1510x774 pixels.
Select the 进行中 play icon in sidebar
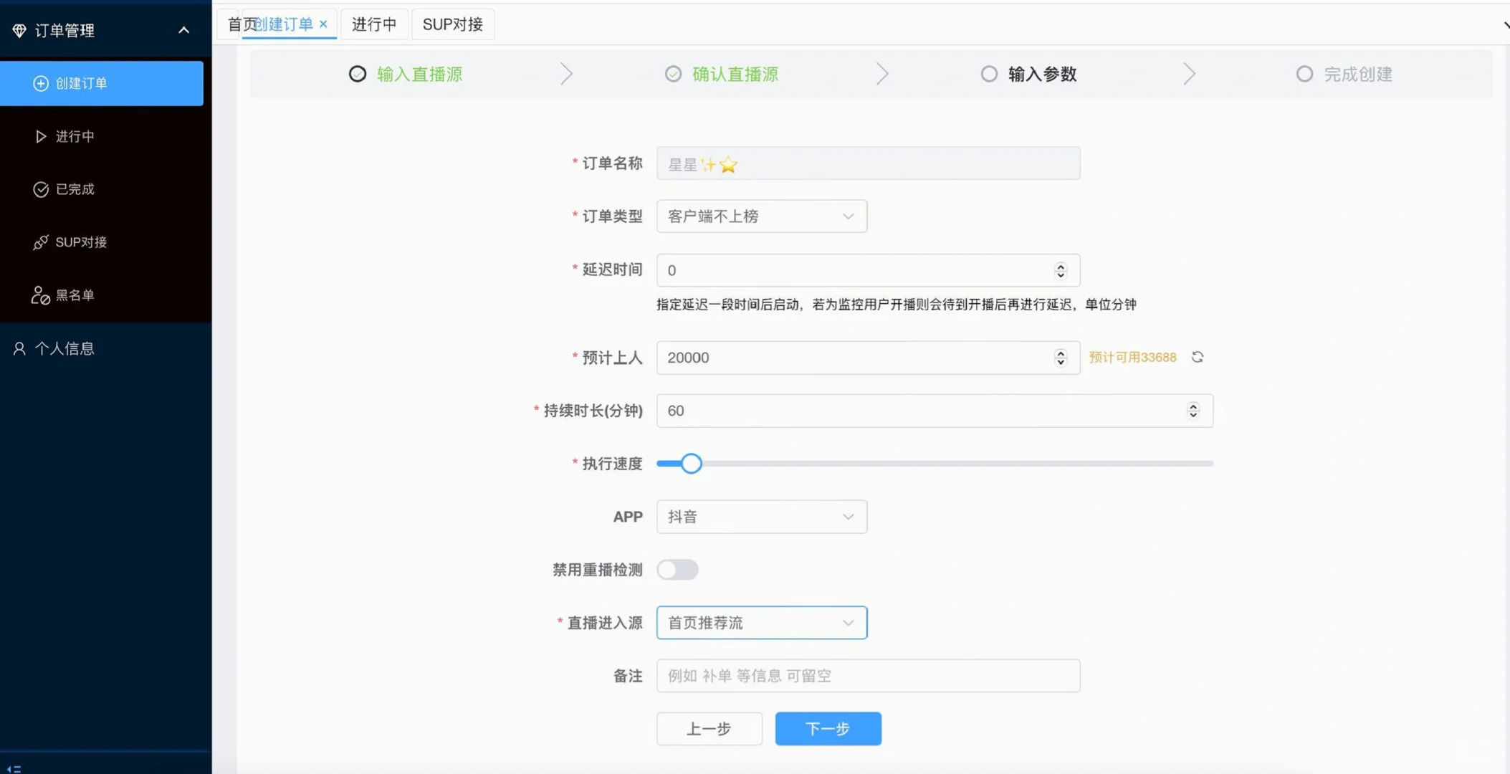40,136
